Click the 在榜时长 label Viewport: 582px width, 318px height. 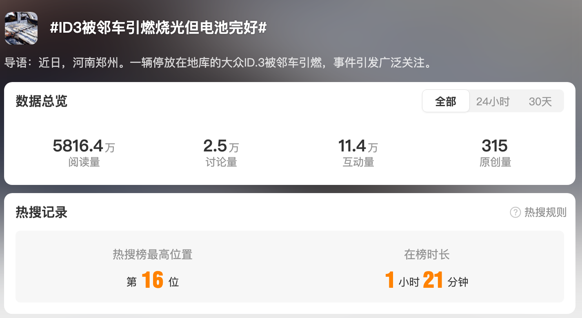(427, 255)
